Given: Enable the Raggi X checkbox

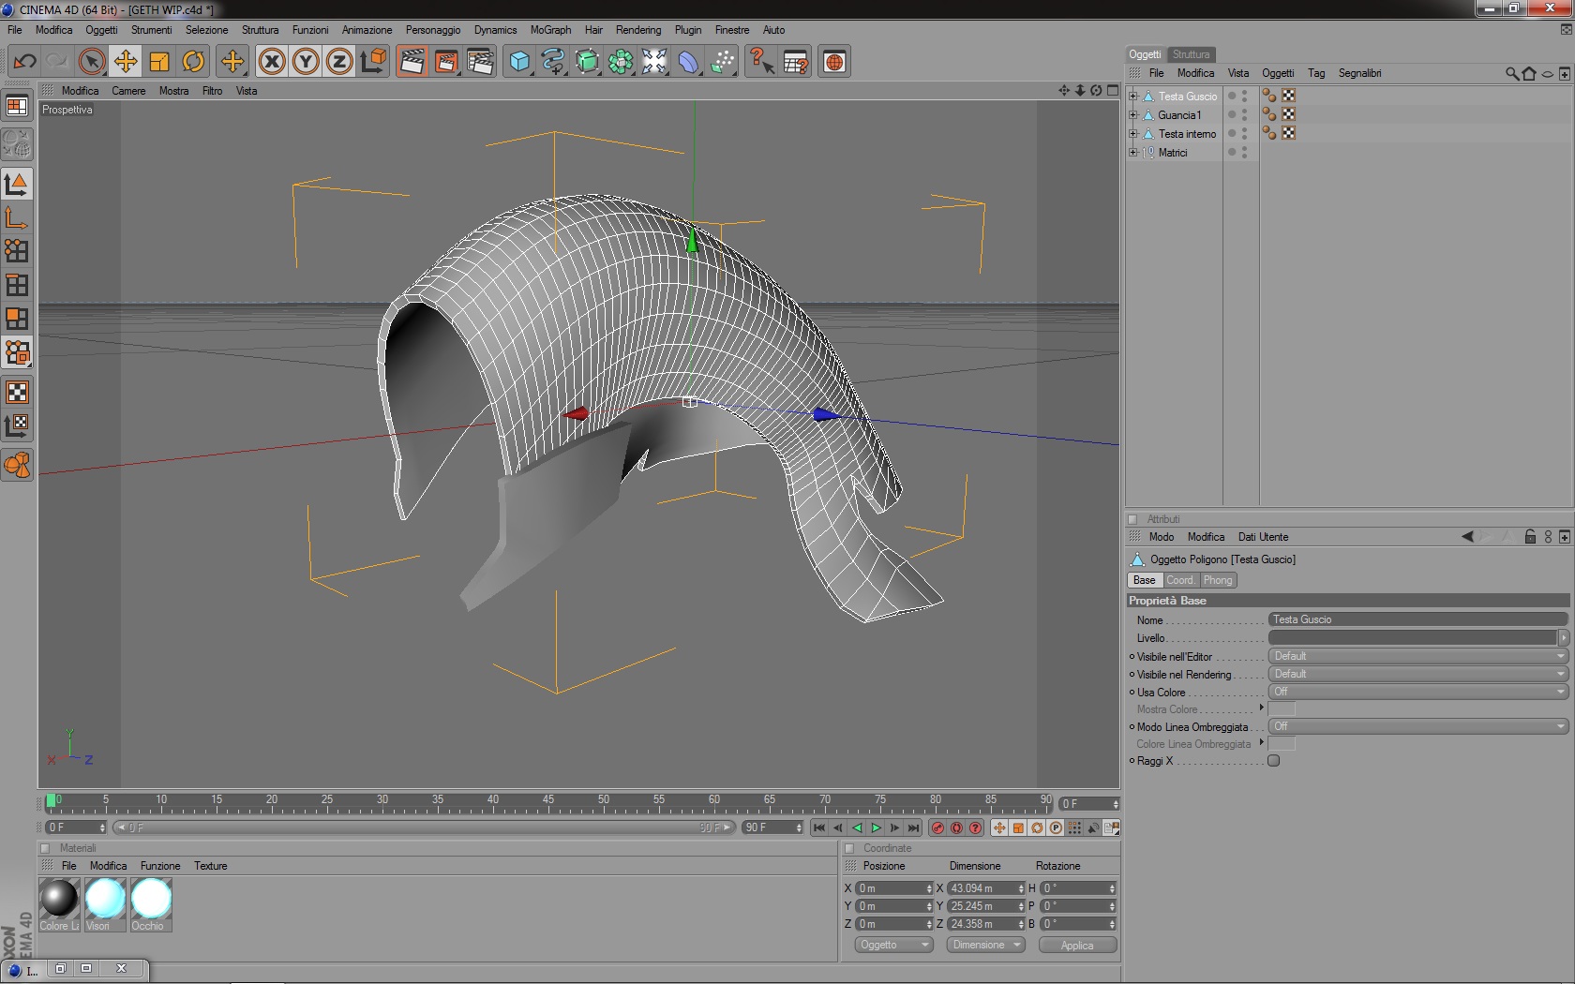Looking at the screenshot, I should [x=1273, y=761].
